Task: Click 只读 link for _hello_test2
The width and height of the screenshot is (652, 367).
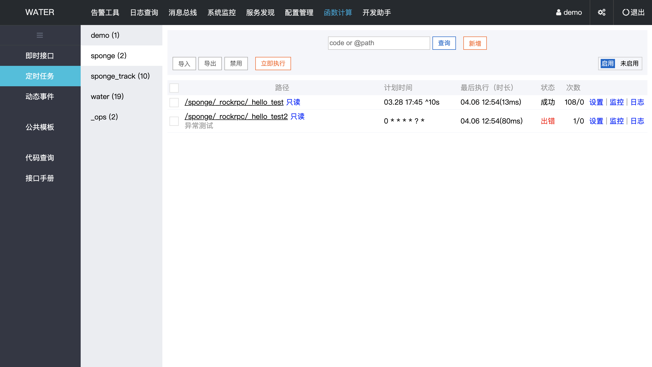Action: (297, 116)
